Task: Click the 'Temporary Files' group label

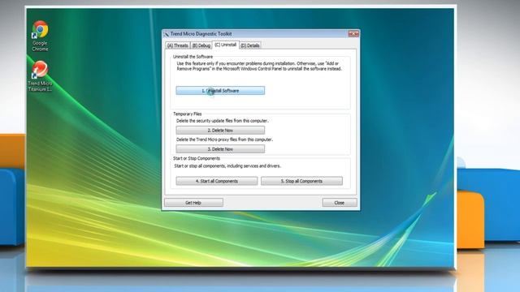Action: [x=187, y=114]
